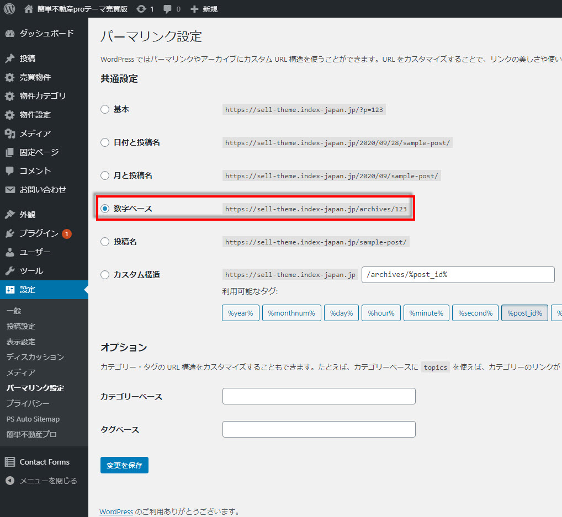The image size is (562, 517).
Task: Select the 投稿名 radio button
Action: [105, 242]
